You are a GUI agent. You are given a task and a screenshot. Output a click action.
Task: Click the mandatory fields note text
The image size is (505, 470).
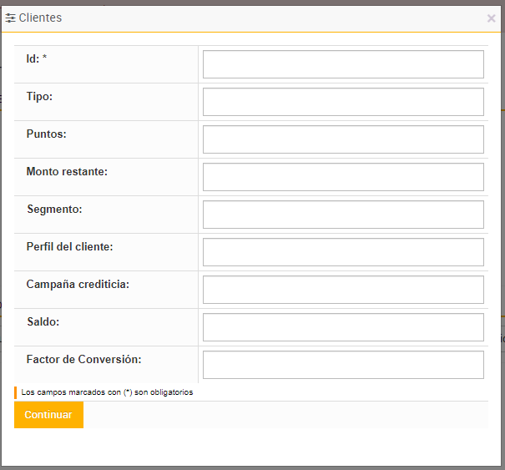point(107,392)
